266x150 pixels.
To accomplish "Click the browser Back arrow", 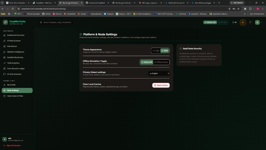I will tap(3, 9).
